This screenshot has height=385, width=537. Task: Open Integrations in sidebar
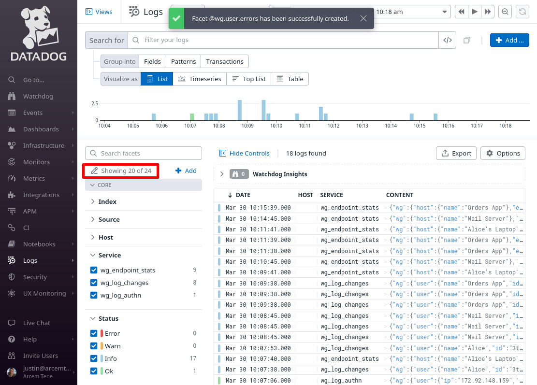click(41, 195)
